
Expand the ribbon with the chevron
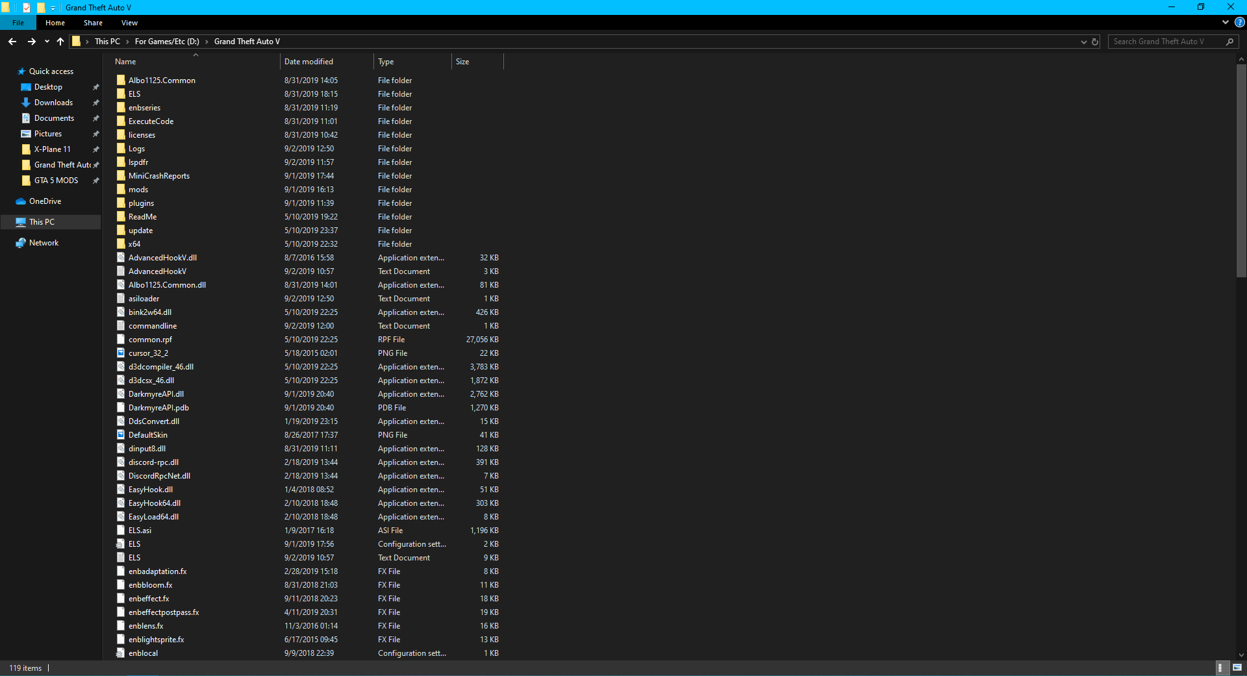coord(1226,22)
